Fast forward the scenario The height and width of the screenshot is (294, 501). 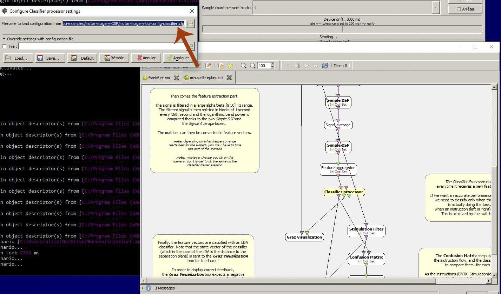(x=316, y=66)
